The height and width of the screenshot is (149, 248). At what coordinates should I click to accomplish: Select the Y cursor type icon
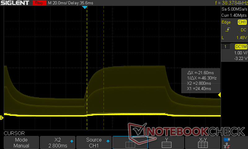click(x=166, y=142)
